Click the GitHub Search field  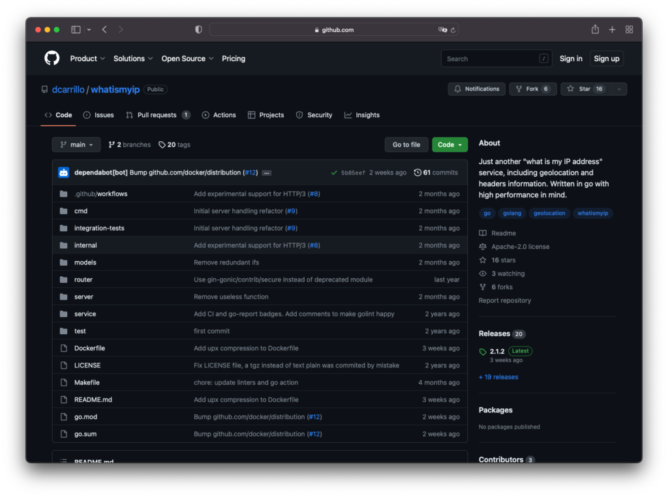(x=496, y=59)
